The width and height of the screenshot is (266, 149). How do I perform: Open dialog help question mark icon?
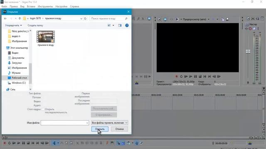point(127,25)
